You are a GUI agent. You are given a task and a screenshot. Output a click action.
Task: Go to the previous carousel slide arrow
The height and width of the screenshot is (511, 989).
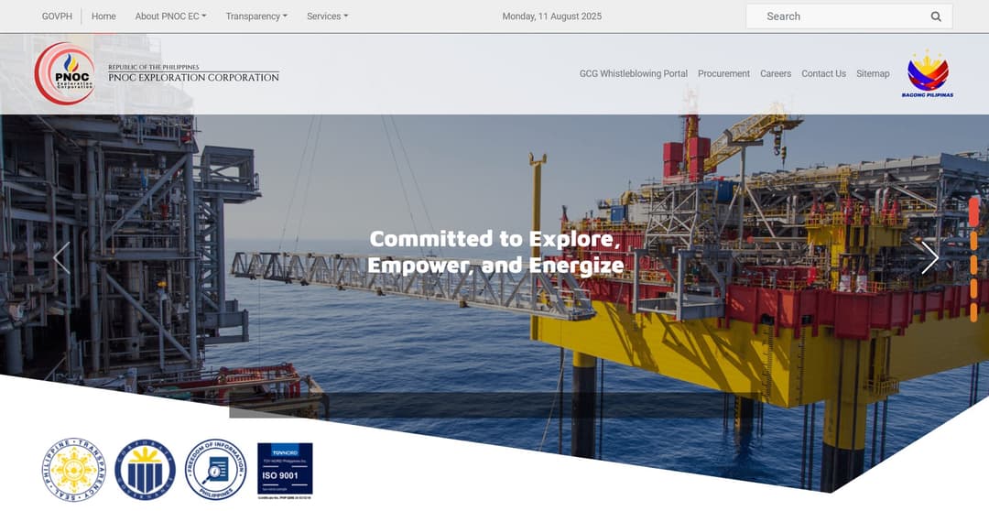click(61, 258)
